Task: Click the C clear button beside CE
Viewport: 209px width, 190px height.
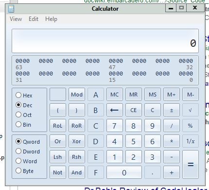Action: (153, 110)
